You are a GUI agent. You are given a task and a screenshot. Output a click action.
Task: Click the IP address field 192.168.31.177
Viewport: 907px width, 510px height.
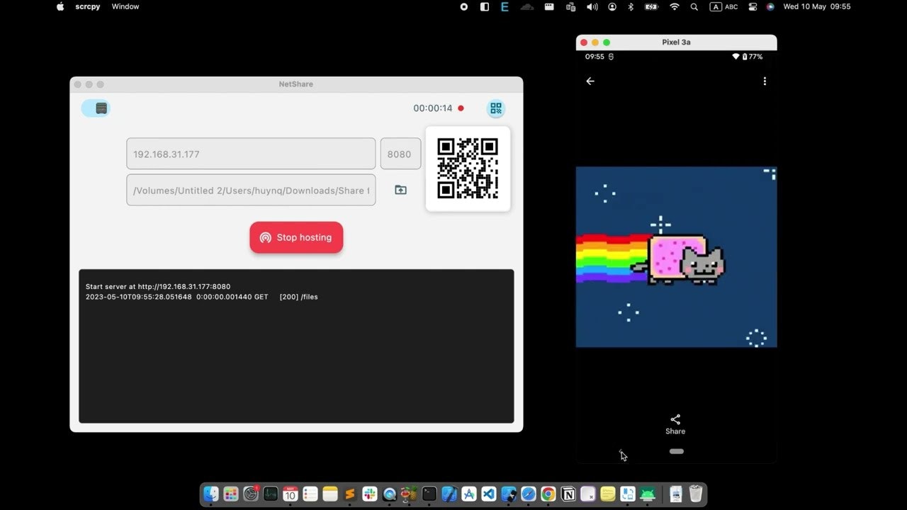click(x=251, y=154)
